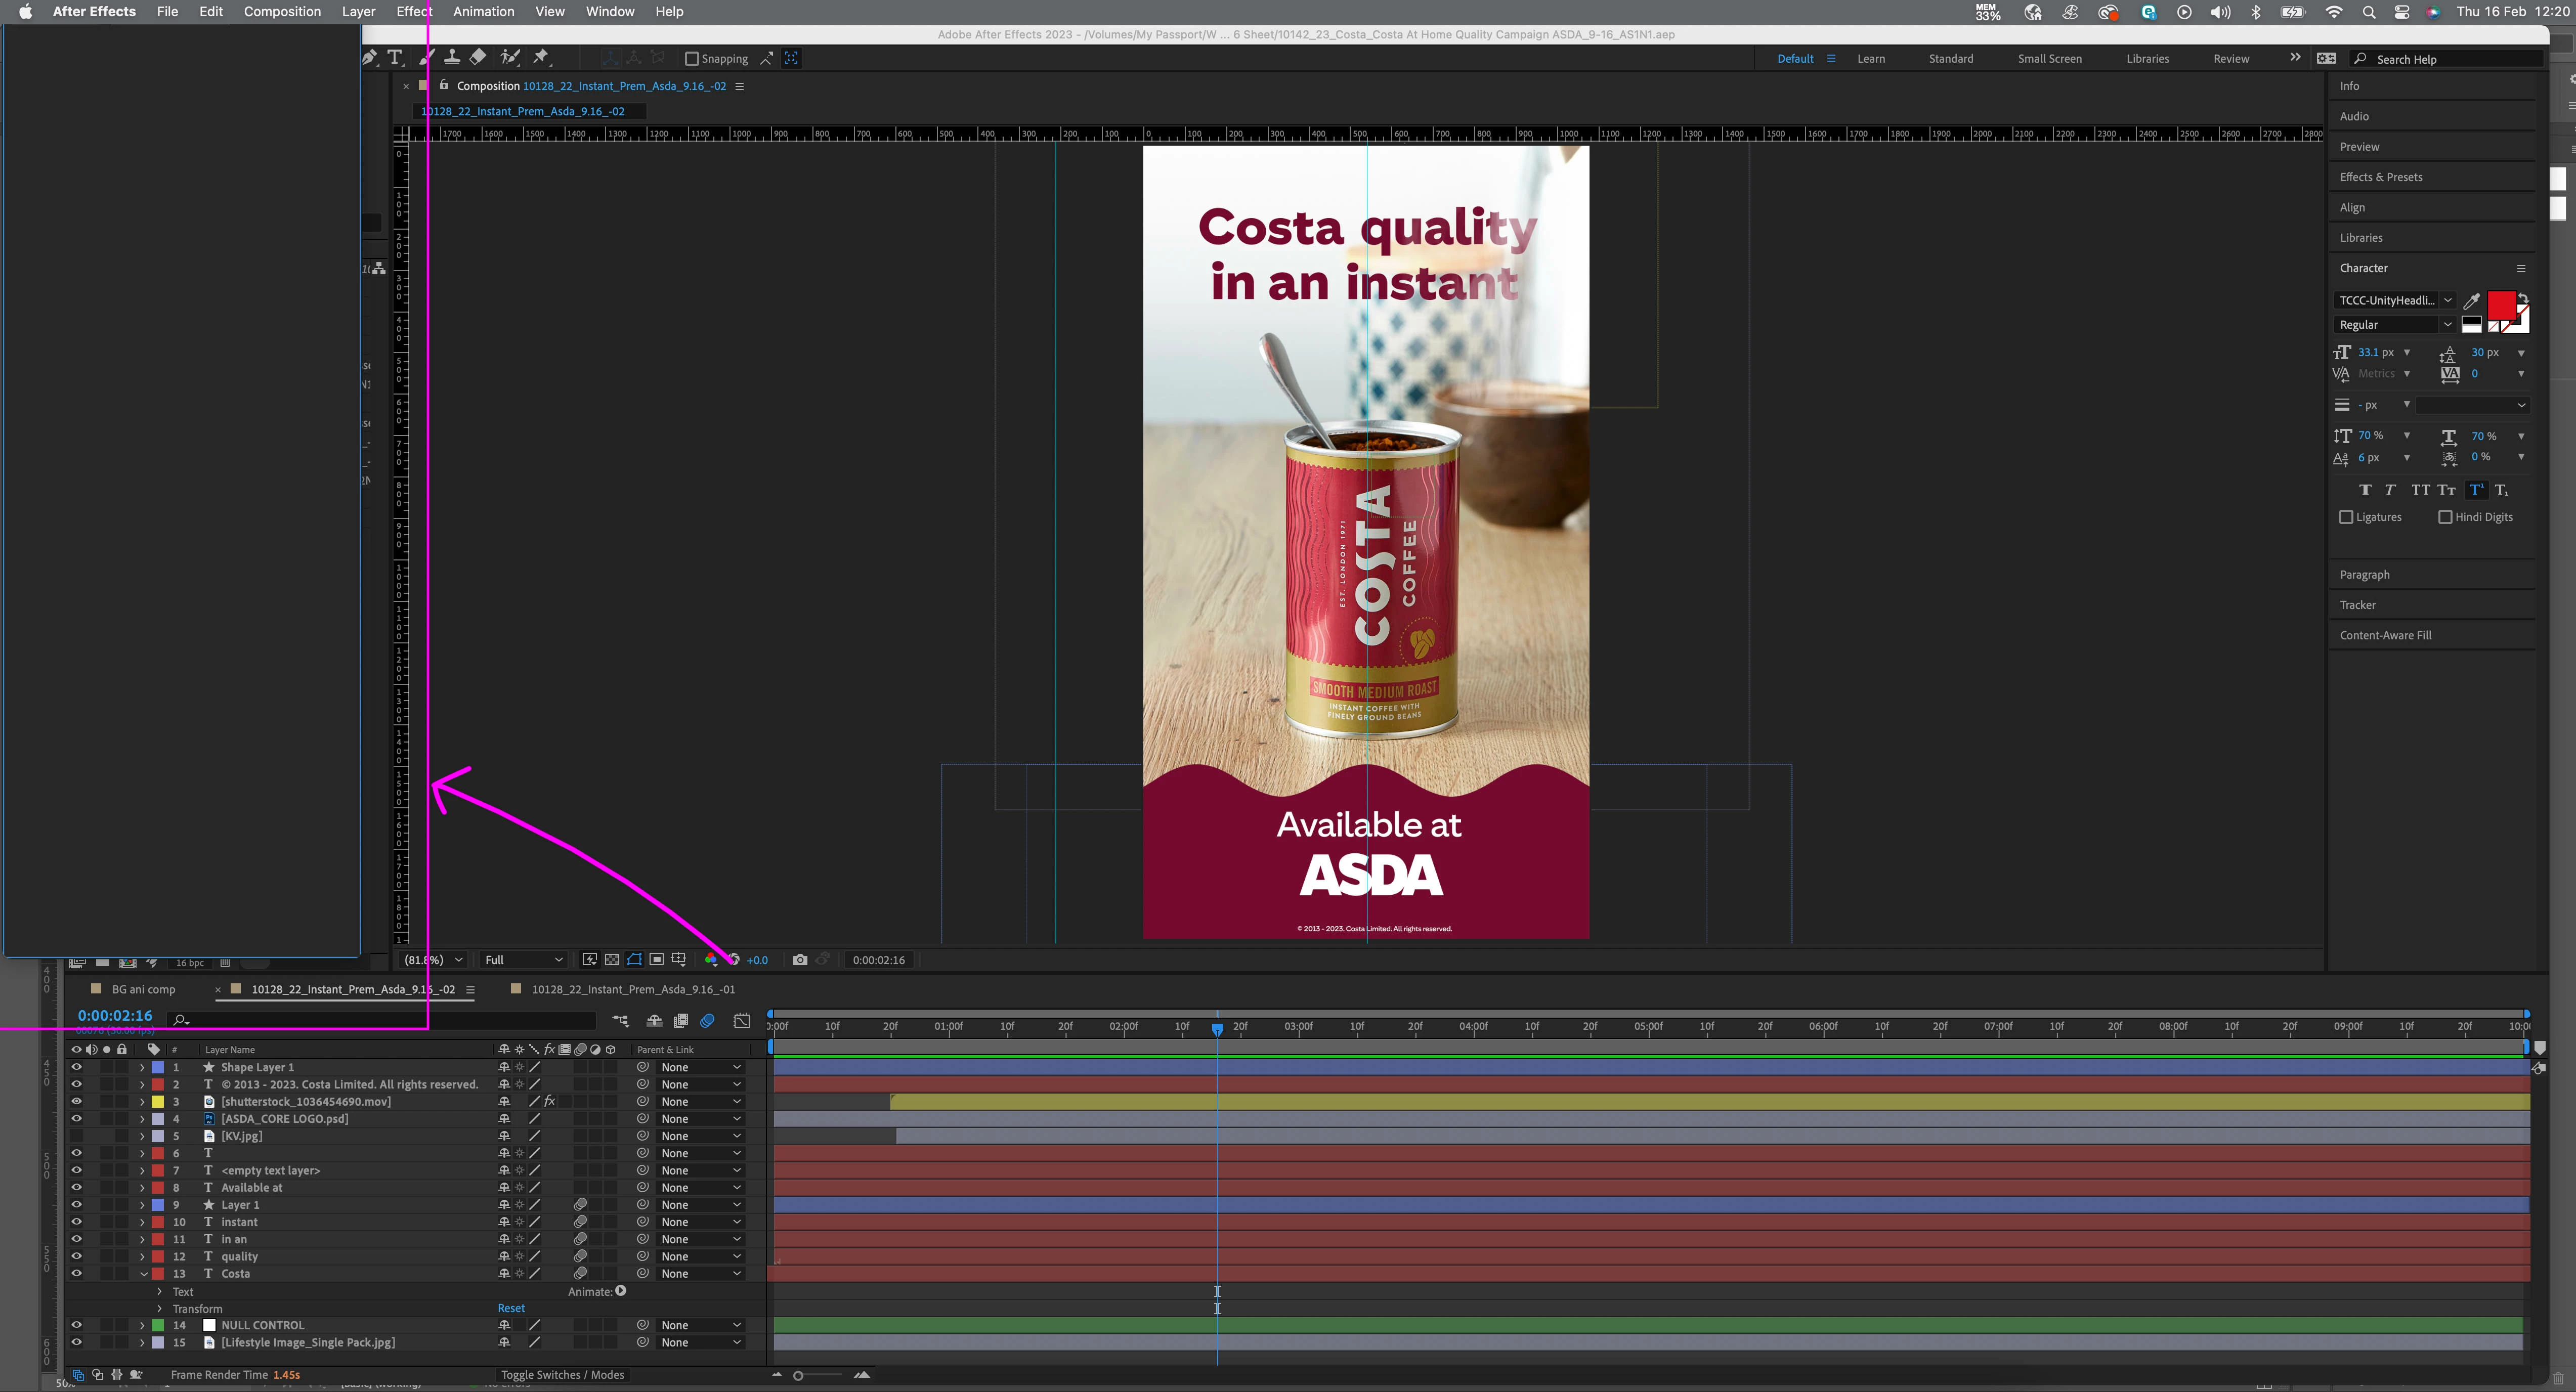This screenshot has height=1392, width=2576.
Task: Switch to the BG ani comp tab
Action: (143, 990)
